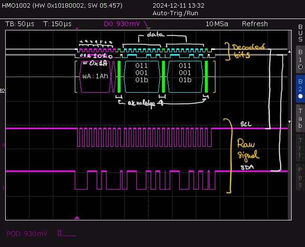Click the B2 bus label on left edge
The width and height of the screenshot is (305, 247).
2,91
